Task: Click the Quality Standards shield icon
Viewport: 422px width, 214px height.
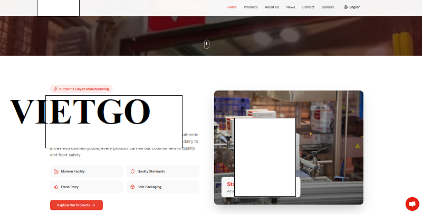Action: (x=132, y=171)
